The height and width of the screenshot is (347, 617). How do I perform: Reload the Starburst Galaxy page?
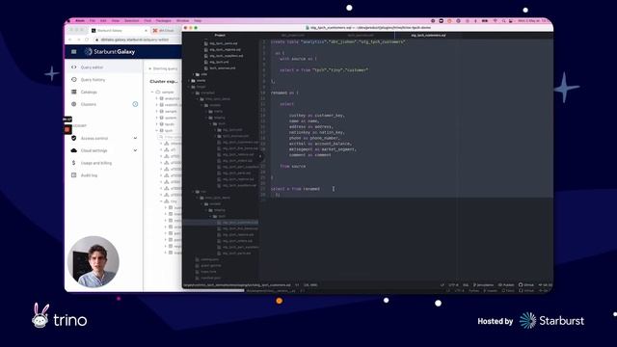click(x=87, y=40)
